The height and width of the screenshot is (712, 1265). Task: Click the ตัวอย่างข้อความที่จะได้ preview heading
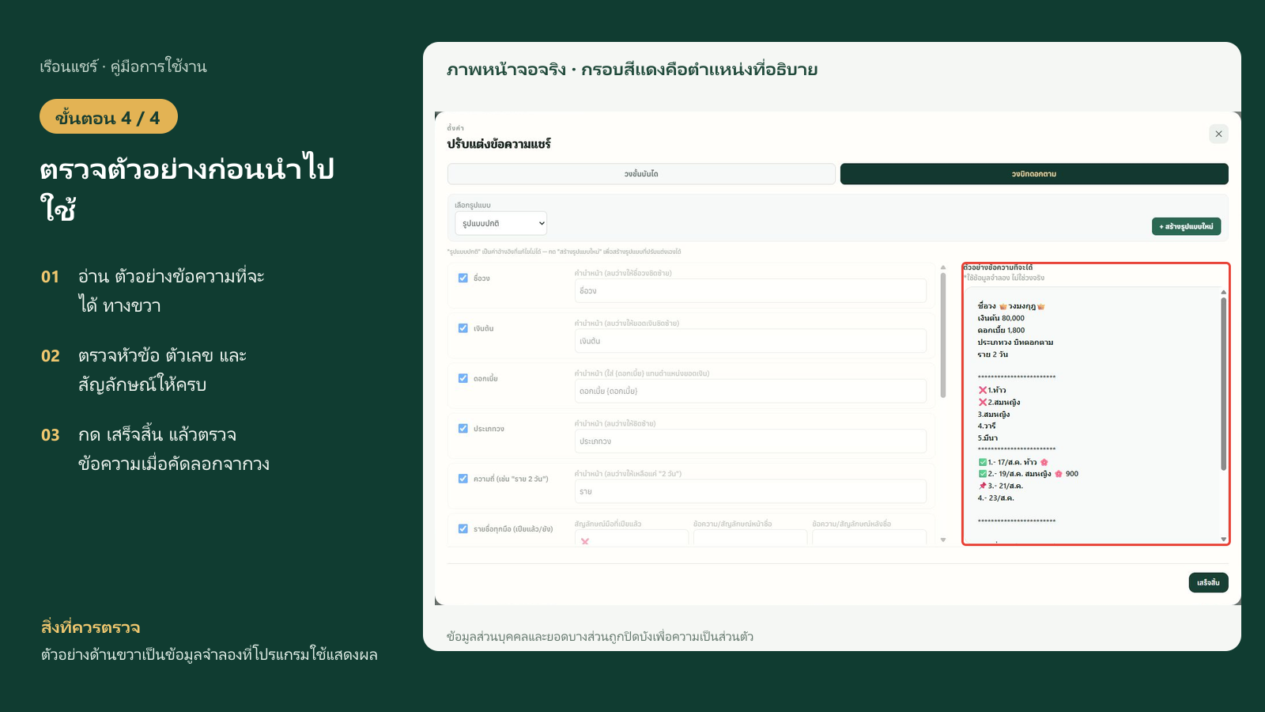coord(998,267)
